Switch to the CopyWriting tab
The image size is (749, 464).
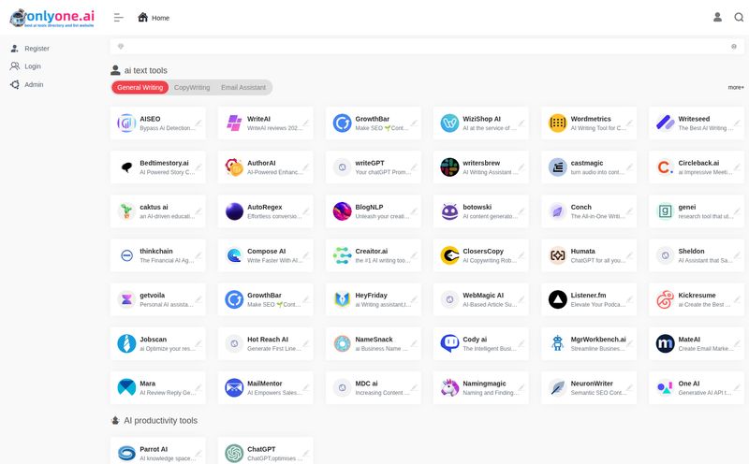coord(192,87)
